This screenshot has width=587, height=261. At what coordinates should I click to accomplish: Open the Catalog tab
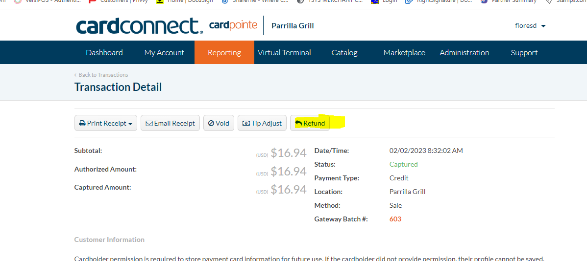click(x=344, y=53)
